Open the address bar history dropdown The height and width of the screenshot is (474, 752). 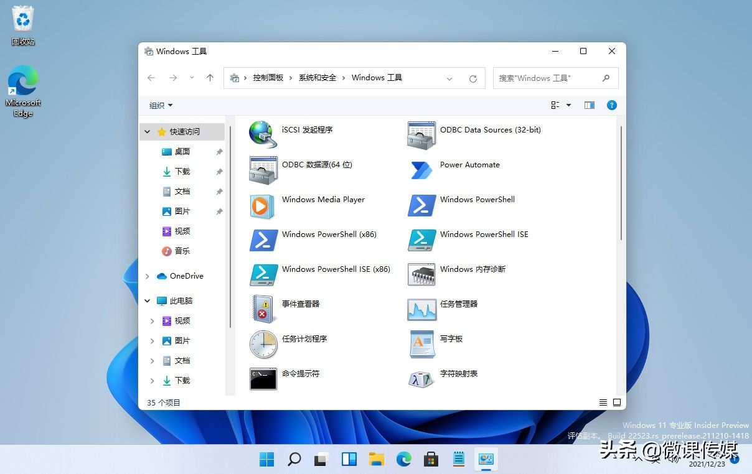point(449,78)
